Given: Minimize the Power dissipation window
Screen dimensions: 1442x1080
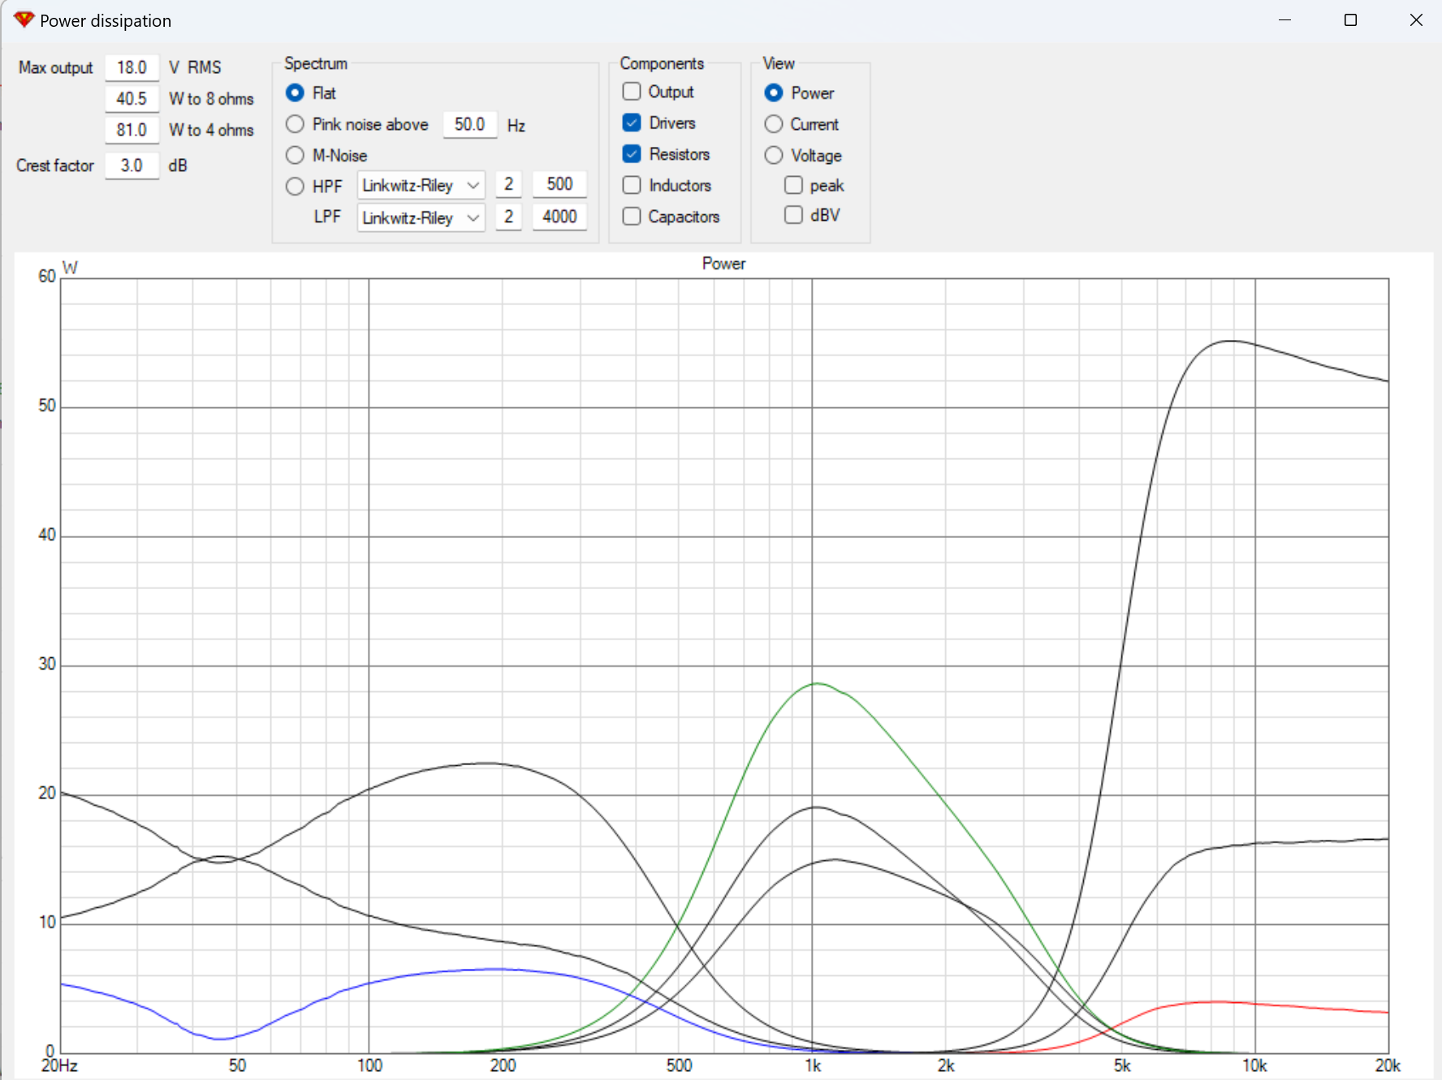Looking at the screenshot, I should click(x=1284, y=20).
